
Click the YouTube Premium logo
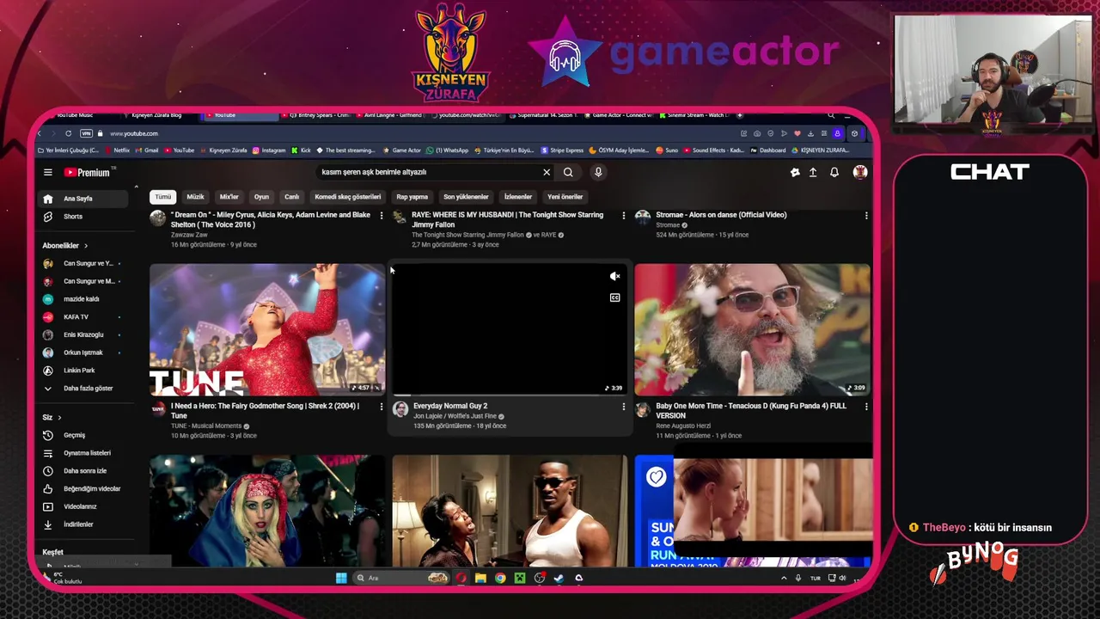pyautogui.click(x=89, y=172)
